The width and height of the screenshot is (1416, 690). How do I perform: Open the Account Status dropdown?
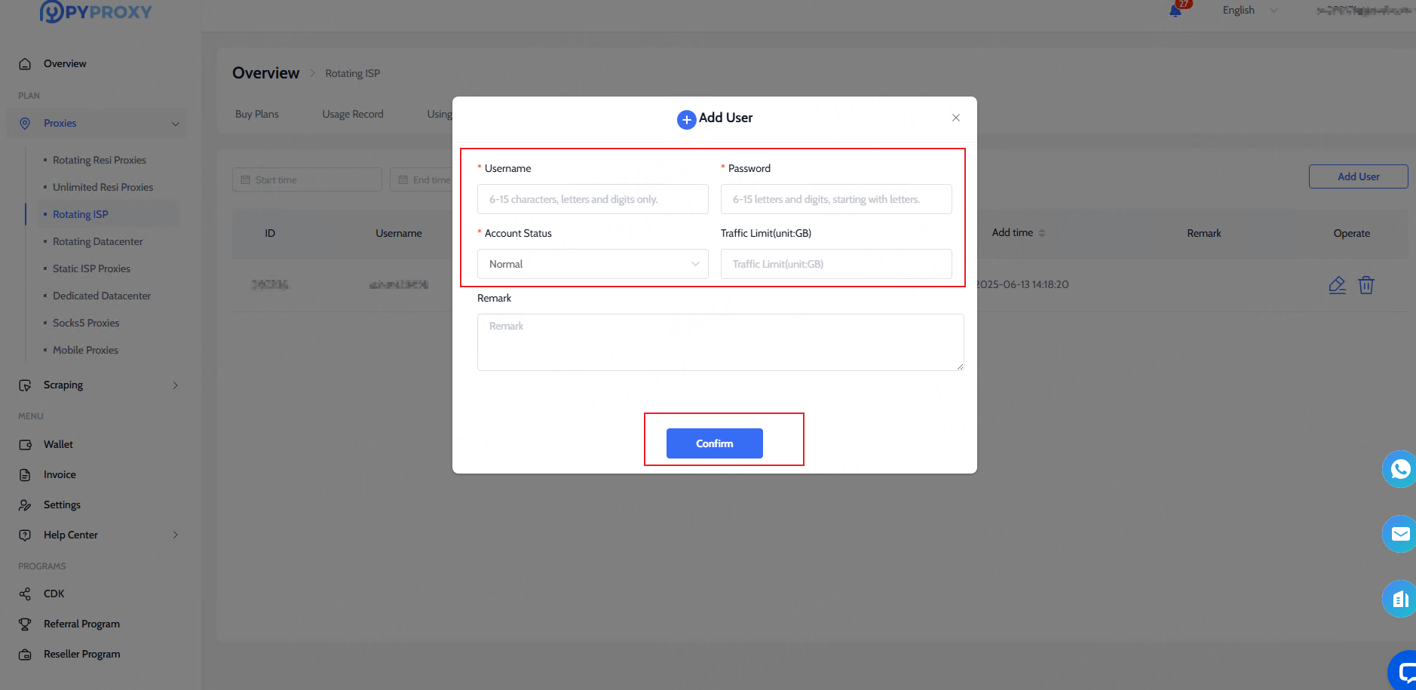tap(593, 264)
